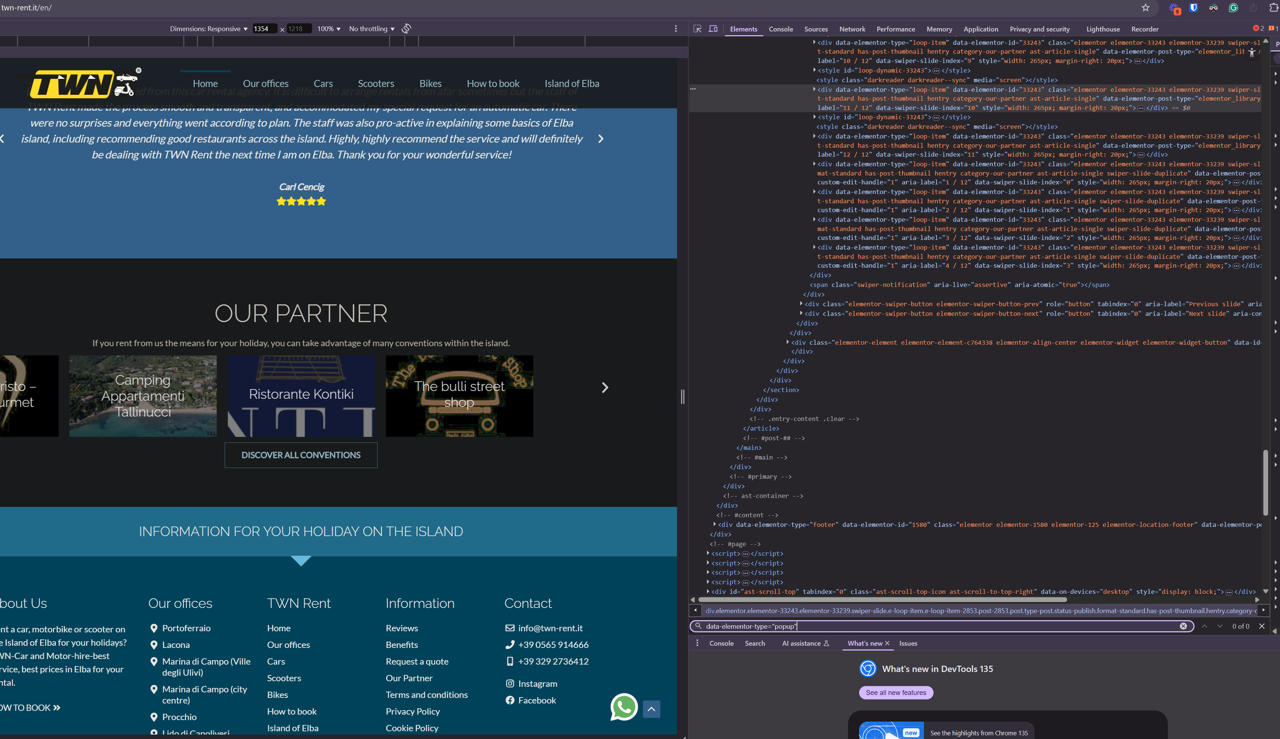Click the Discover All Conventions button
This screenshot has width=1280, height=739.
coord(301,455)
